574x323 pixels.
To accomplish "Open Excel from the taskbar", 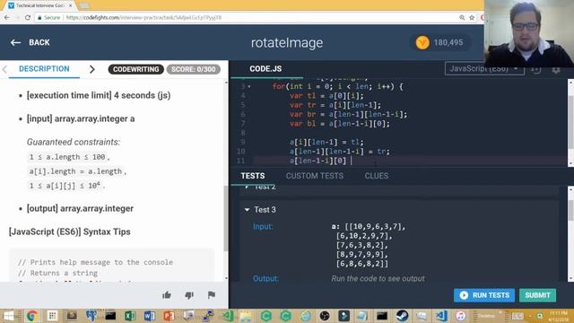I will coord(130,315).
